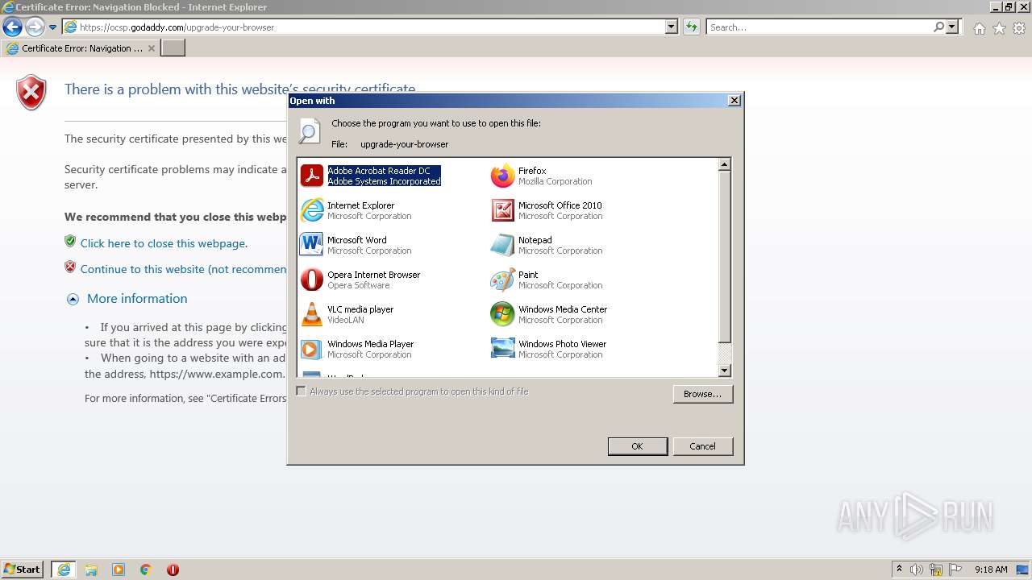Select the Notepad icon
This screenshot has height=580, width=1032.
coord(502,245)
